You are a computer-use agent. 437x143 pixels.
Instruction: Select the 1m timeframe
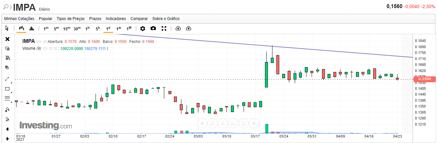46,28
